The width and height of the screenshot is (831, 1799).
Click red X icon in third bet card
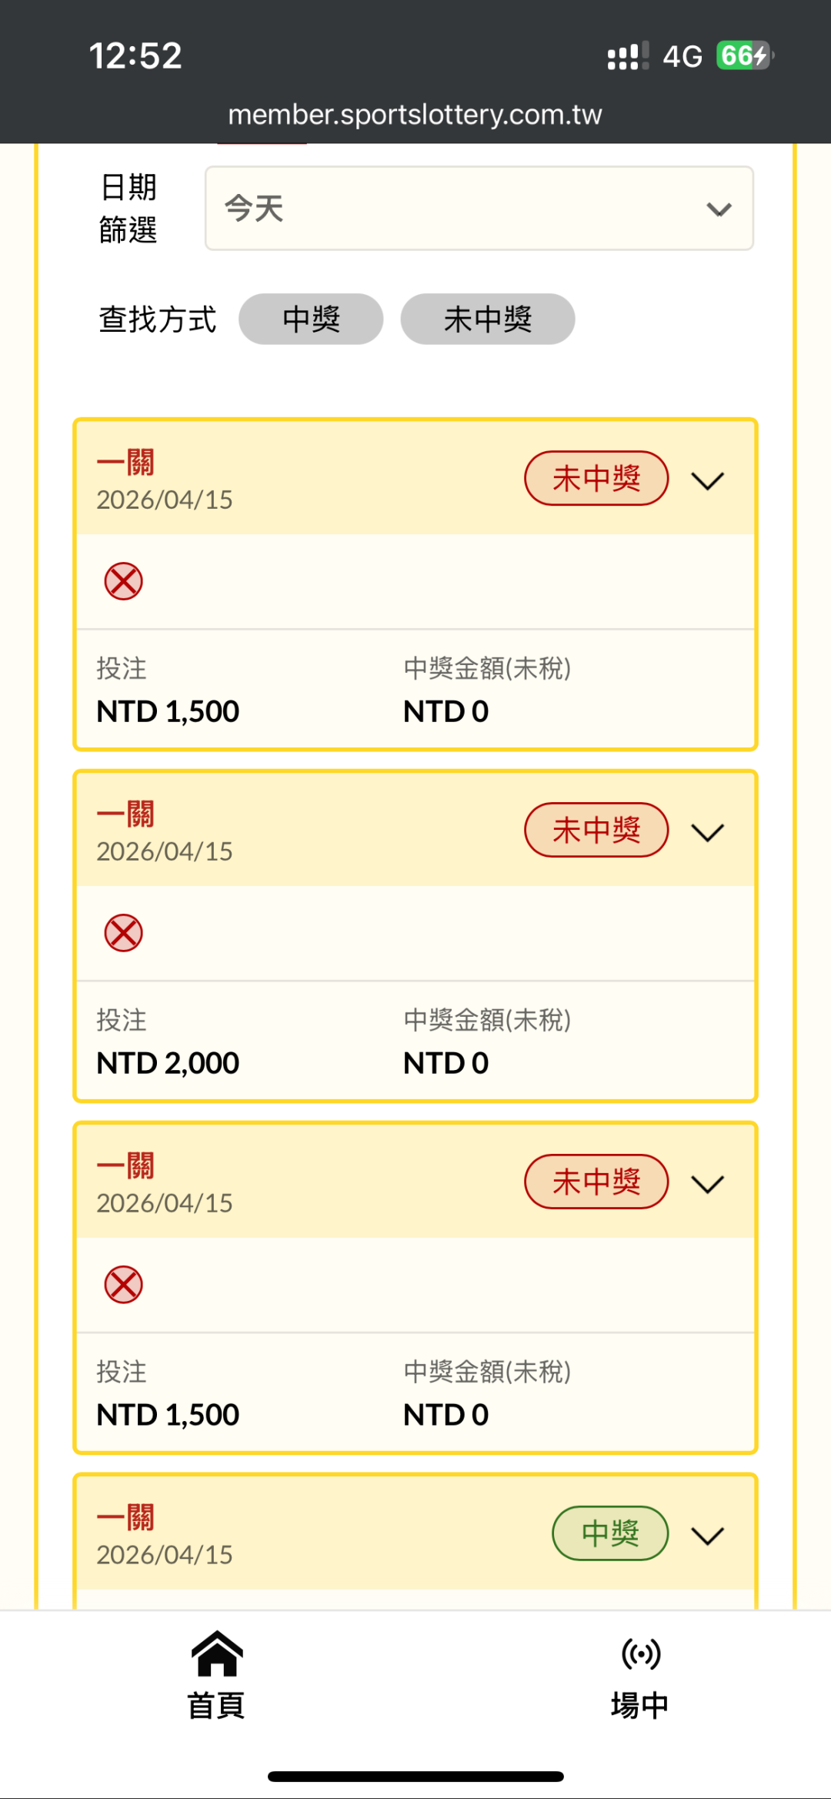pyautogui.click(x=123, y=1285)
